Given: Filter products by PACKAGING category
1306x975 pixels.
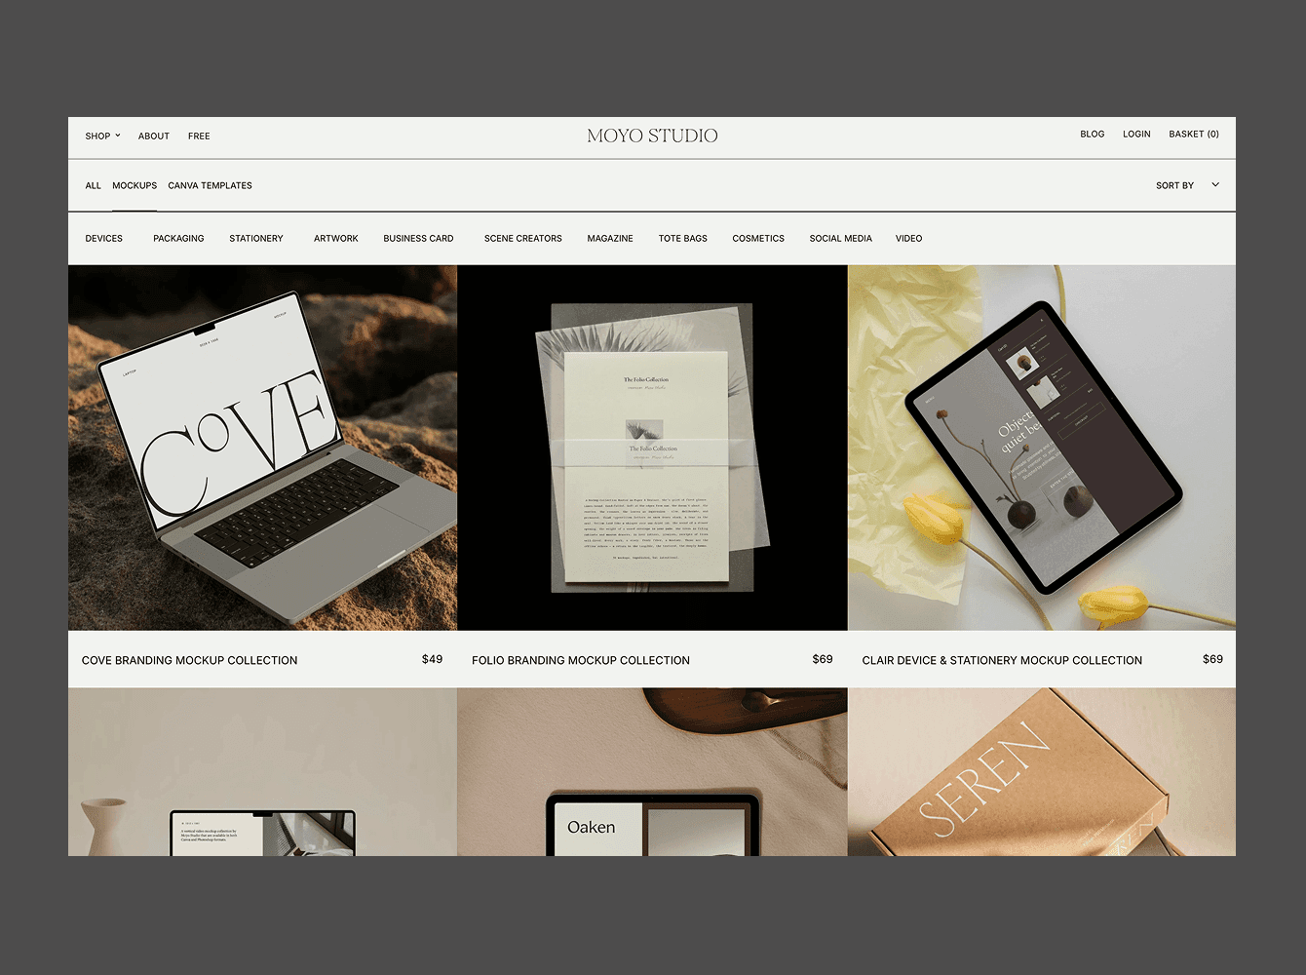Looking at the screenshot, I should tap(178, 238).
